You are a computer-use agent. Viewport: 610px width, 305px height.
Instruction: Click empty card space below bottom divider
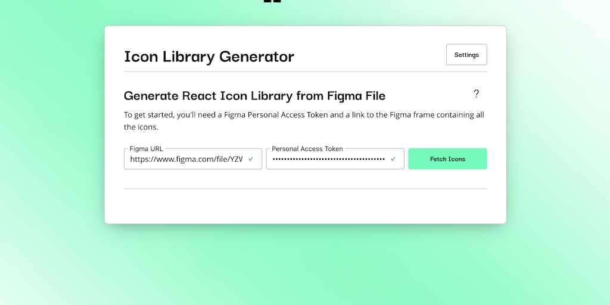click(x=305, y=206)
